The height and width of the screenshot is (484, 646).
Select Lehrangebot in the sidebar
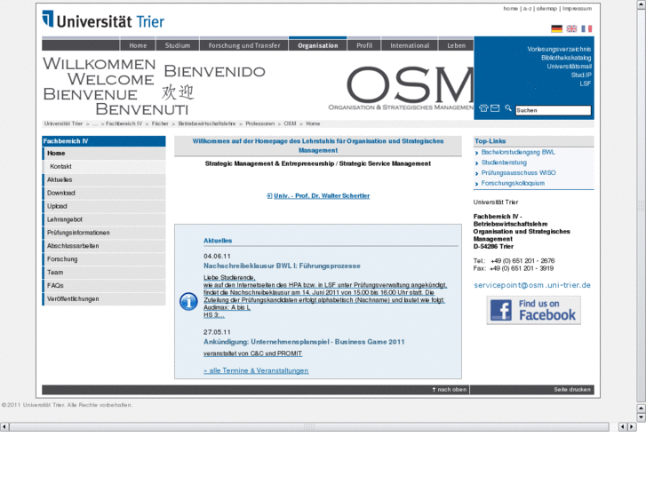(x=104, y=219)
